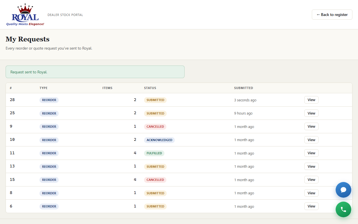358x224 pixels.
Task: Click request number 8 in the table
Action: pyautogui.click(x=11, y=193)
